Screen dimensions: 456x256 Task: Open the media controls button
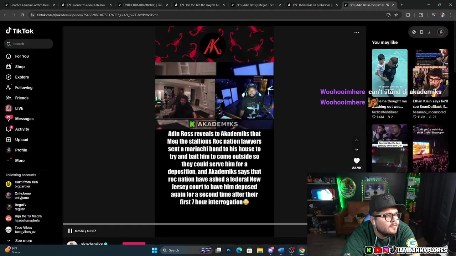pyautogui.click(x=434, y=15)
